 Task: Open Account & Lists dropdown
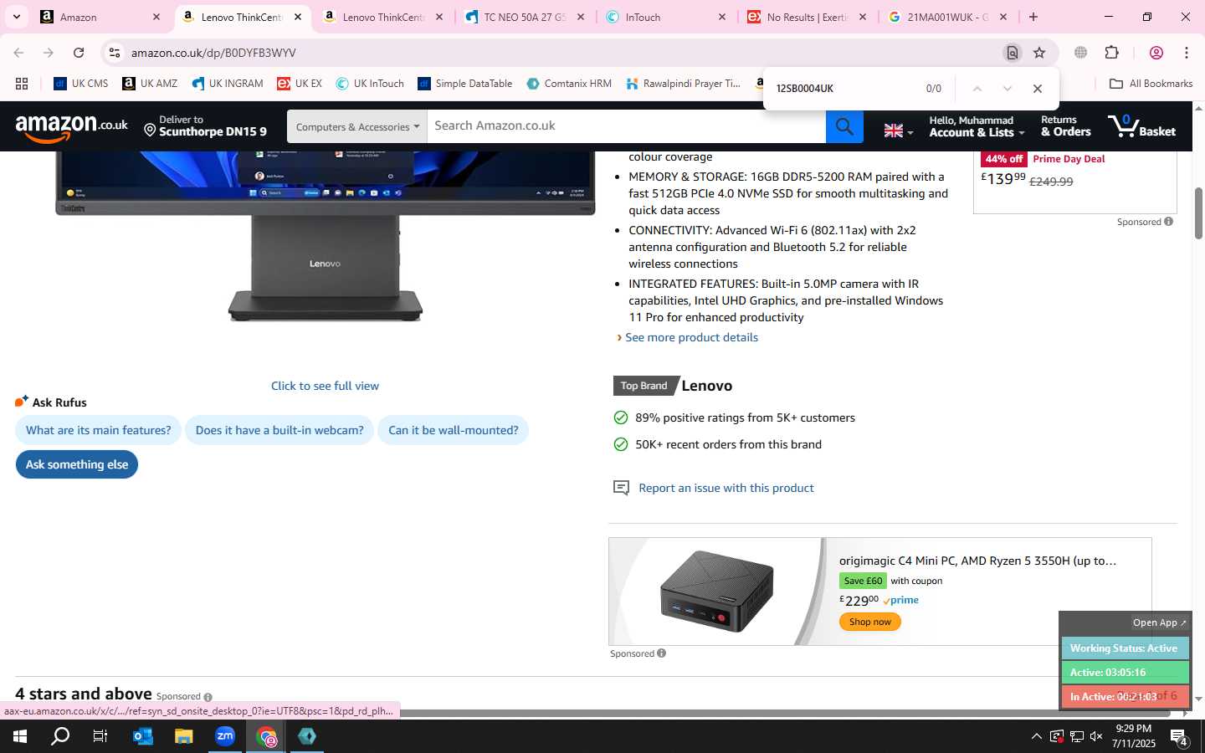(977, 126)
